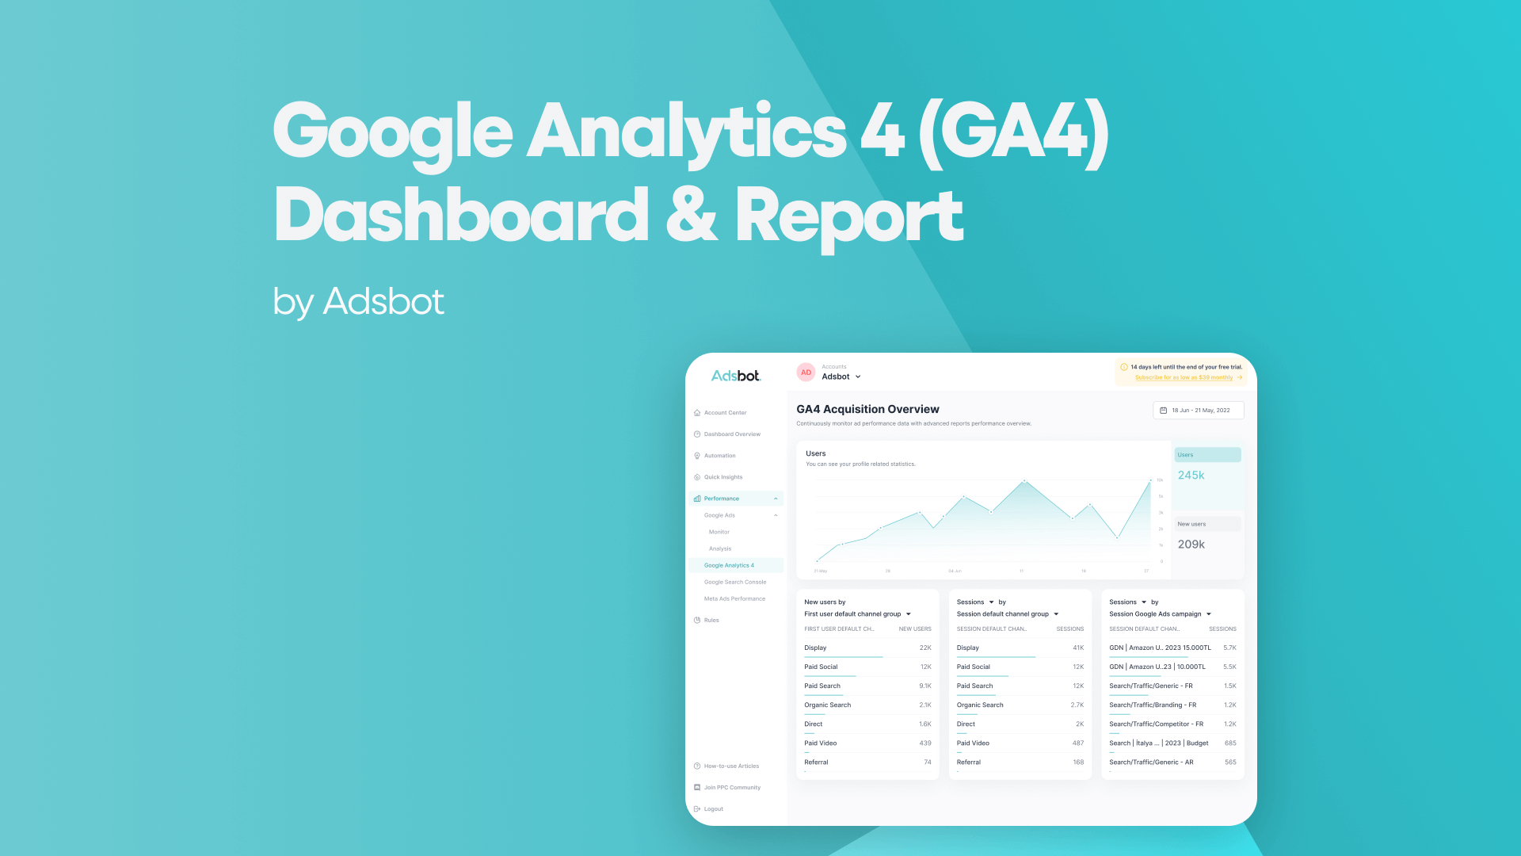The width and height of the screenshot is (1521, 856).
Task: Open How-to-use Articles icon
Action: tap(697, 766)
